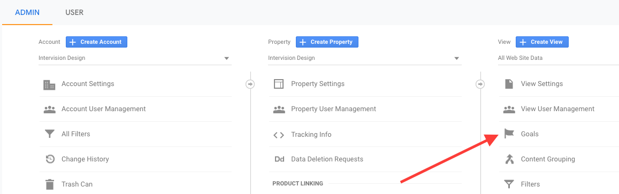Screen dimensions: 619x194
Task: Click the Goals flag icon
Action: [509, 134]
